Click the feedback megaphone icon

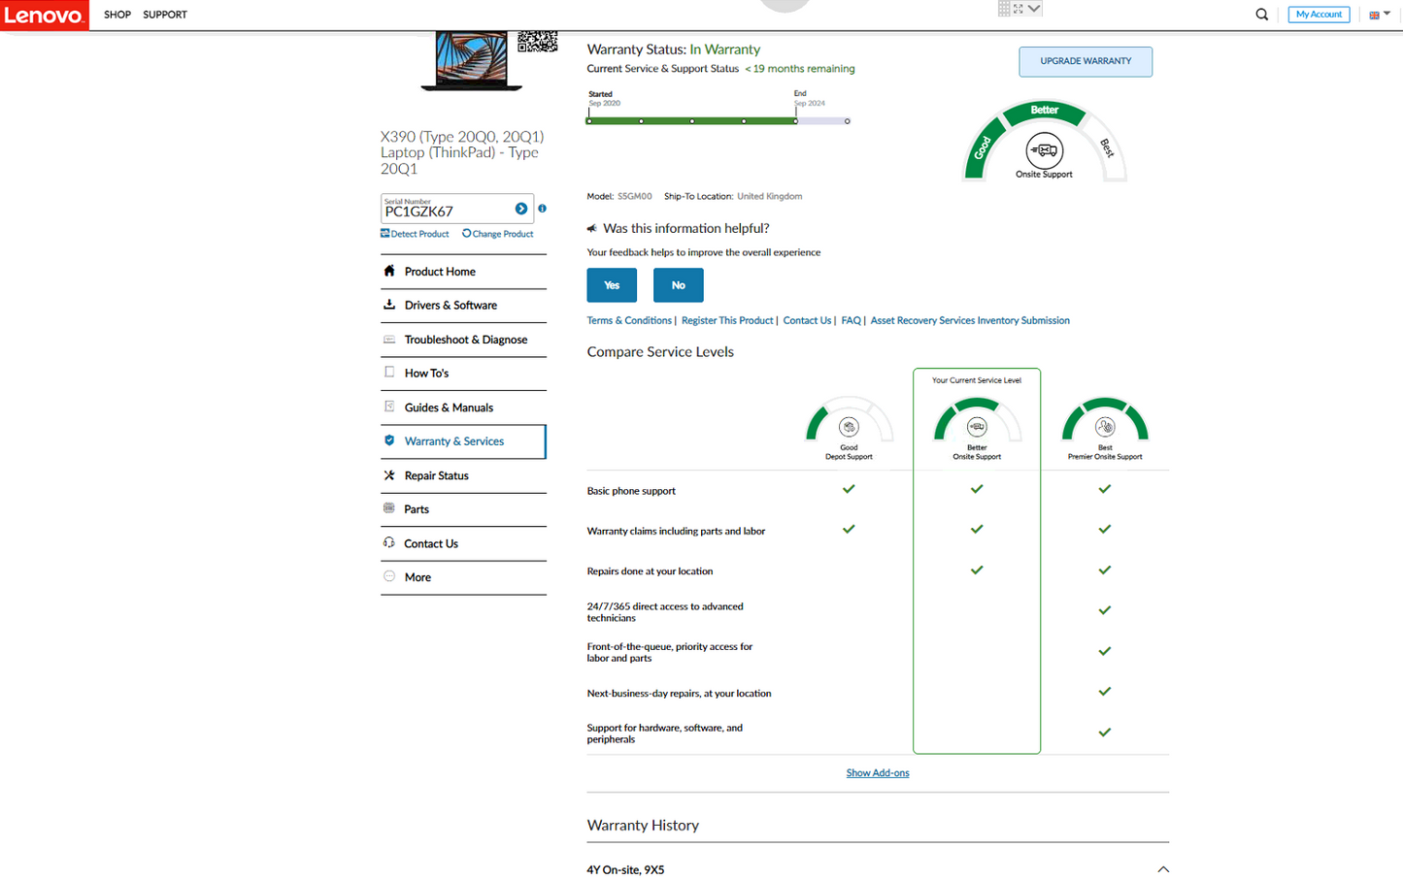pos(592,229)
